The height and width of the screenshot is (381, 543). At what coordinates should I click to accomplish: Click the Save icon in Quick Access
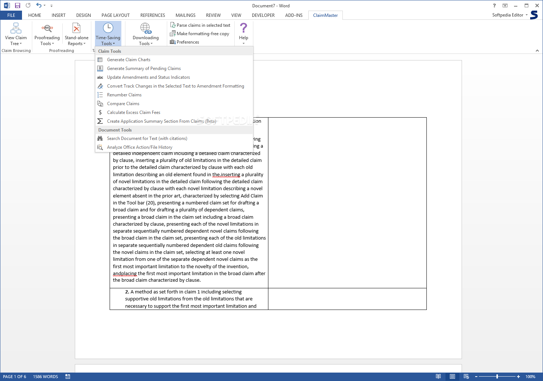click(18, 5)
